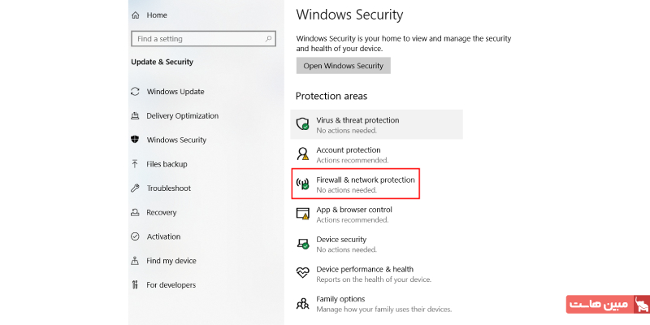Click the Firewall & network protection antenna icon

point(303,184)
